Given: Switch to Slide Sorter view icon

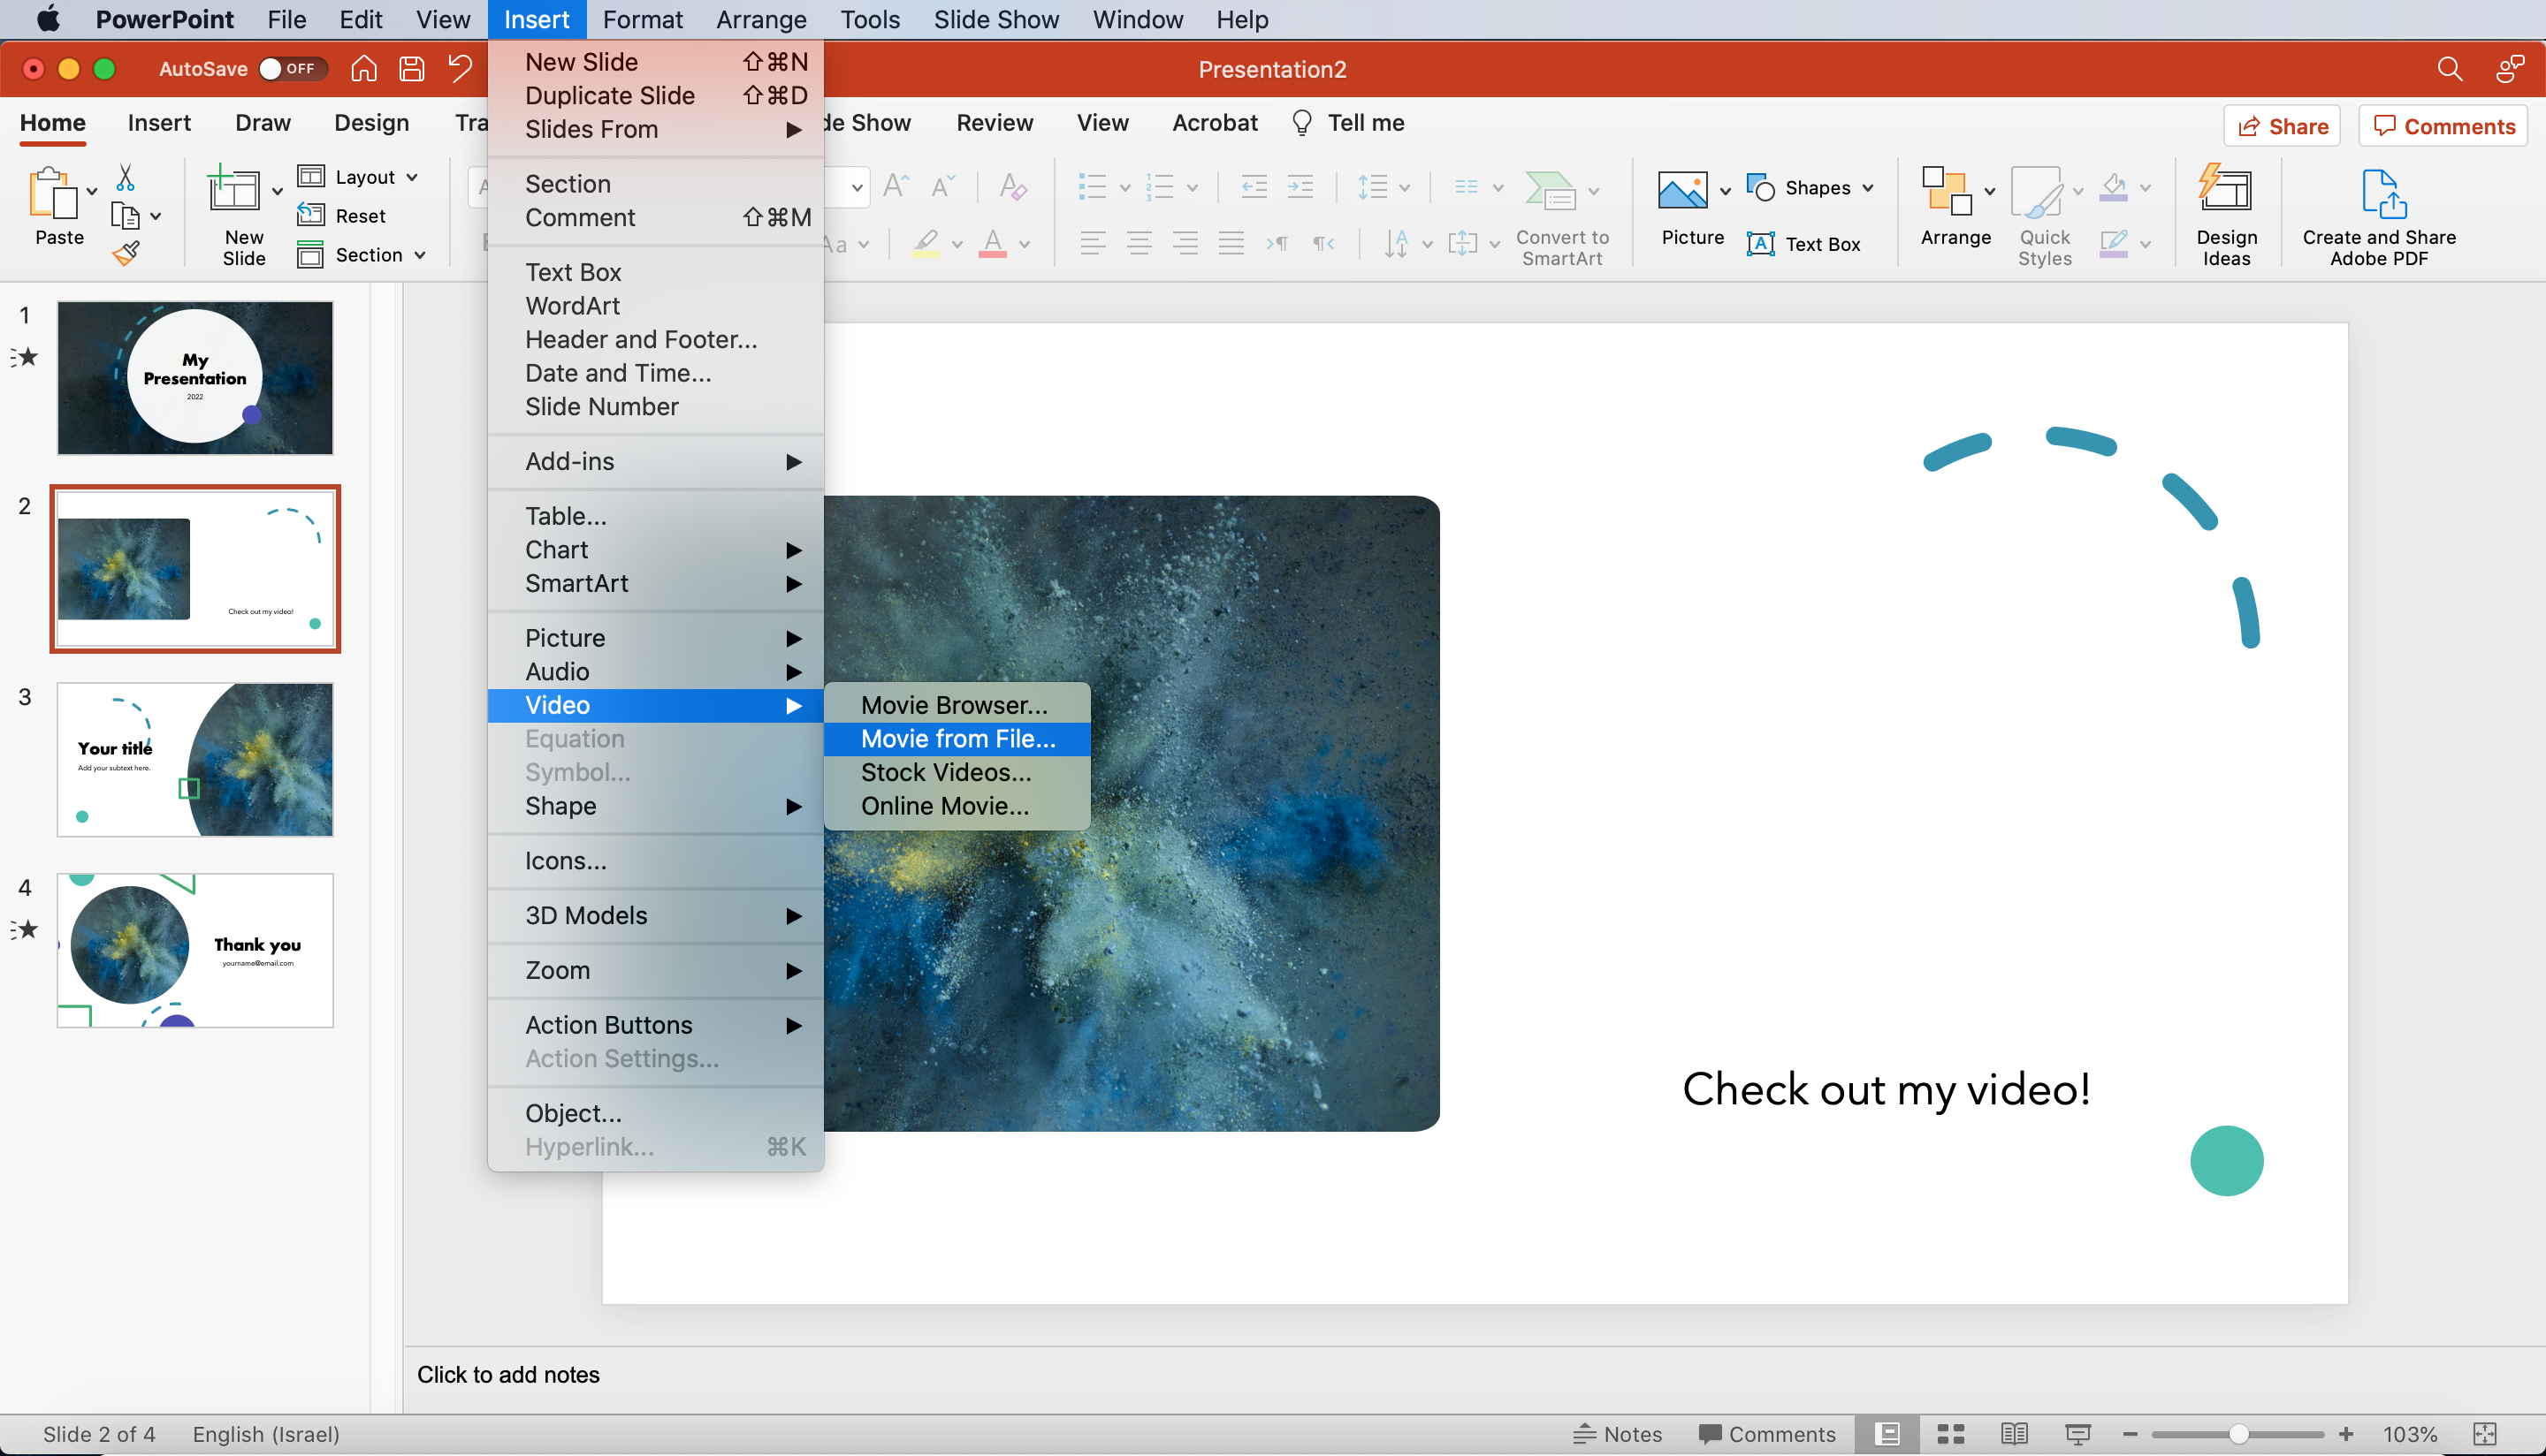Looking at the screenshot, I should (1950, 1434).
